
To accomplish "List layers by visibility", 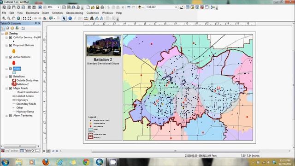I will [x=12, y=28].
